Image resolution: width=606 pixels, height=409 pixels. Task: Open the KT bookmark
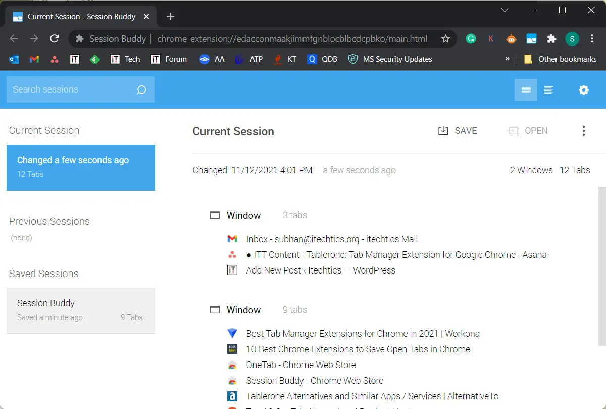pos(285,59)
